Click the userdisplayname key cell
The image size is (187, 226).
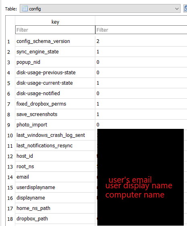coord(55,187)
